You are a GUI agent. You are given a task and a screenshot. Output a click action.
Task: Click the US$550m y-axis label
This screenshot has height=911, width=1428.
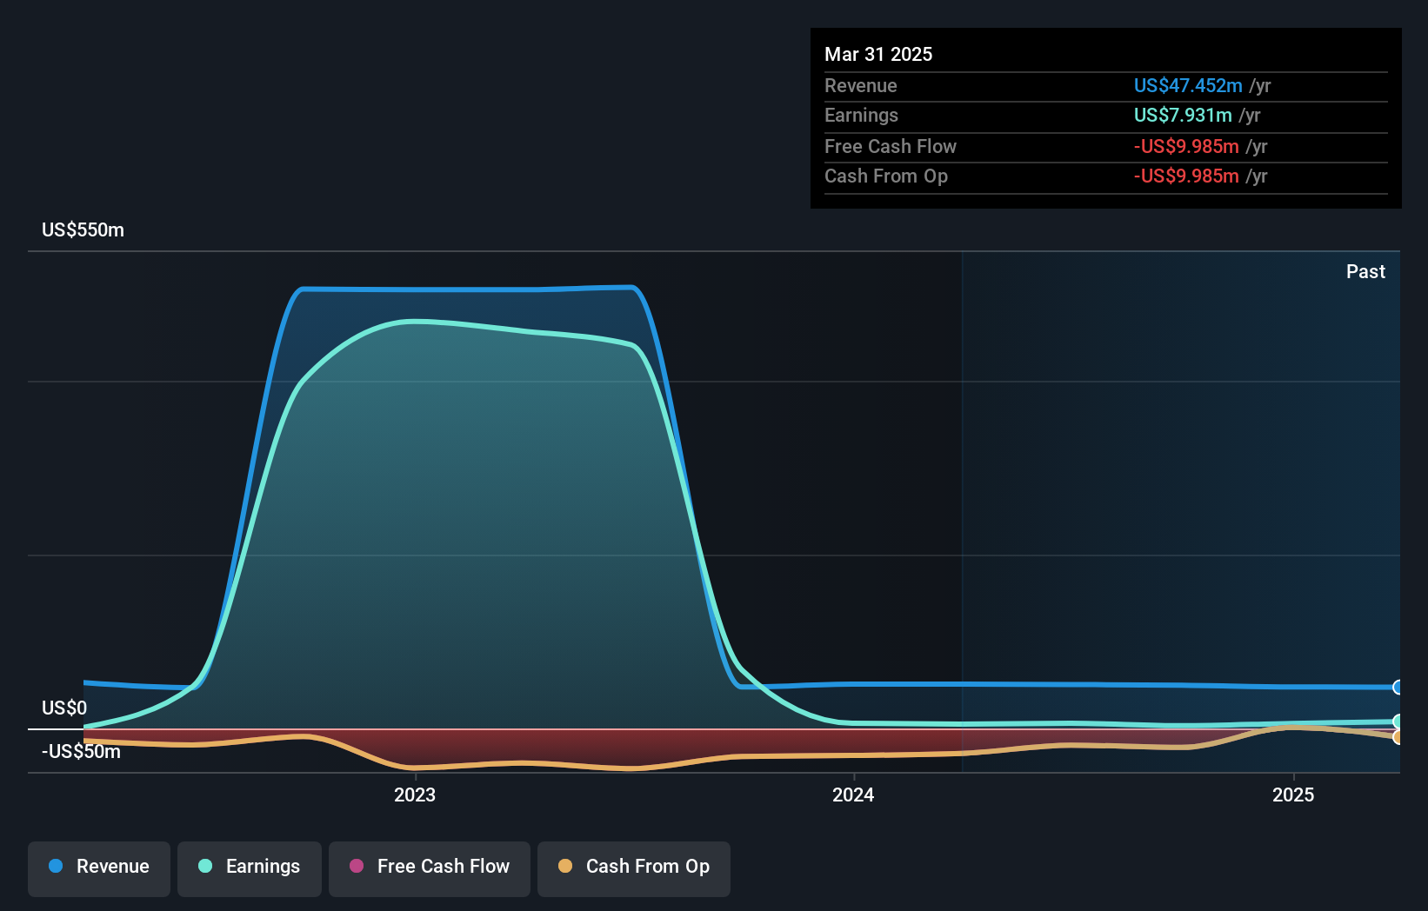[x=83, y=230]
